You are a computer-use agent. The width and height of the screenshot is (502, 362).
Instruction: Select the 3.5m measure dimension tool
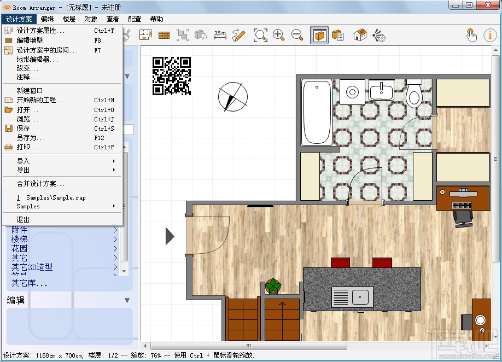pyautogui.click(x=220, y=36)
